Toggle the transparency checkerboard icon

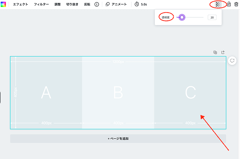click(x=218, y=4)
